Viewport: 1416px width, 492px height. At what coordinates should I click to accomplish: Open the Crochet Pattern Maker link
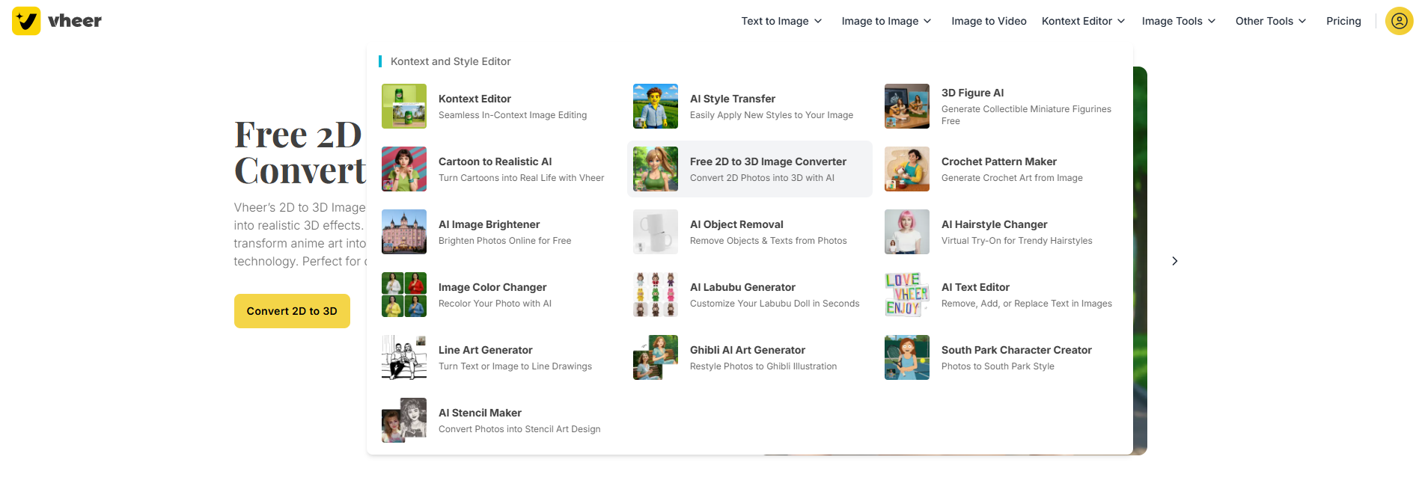[x=998, y=162]
